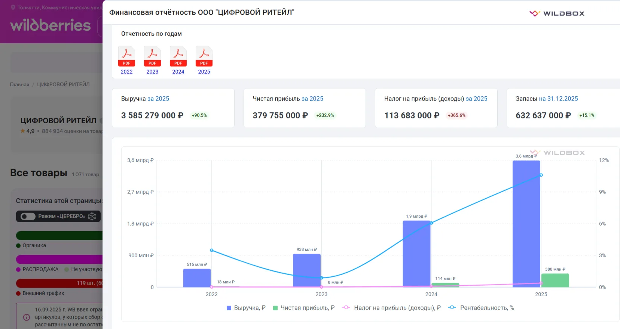
Task: Click the revenue value 3 585 279 000 ₽
Action: tap(152, 115)
